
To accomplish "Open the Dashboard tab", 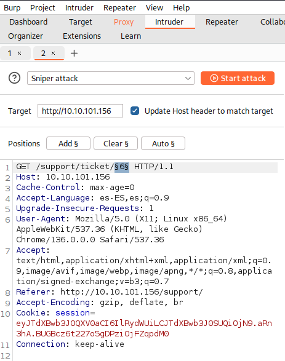I will [28, 22].
